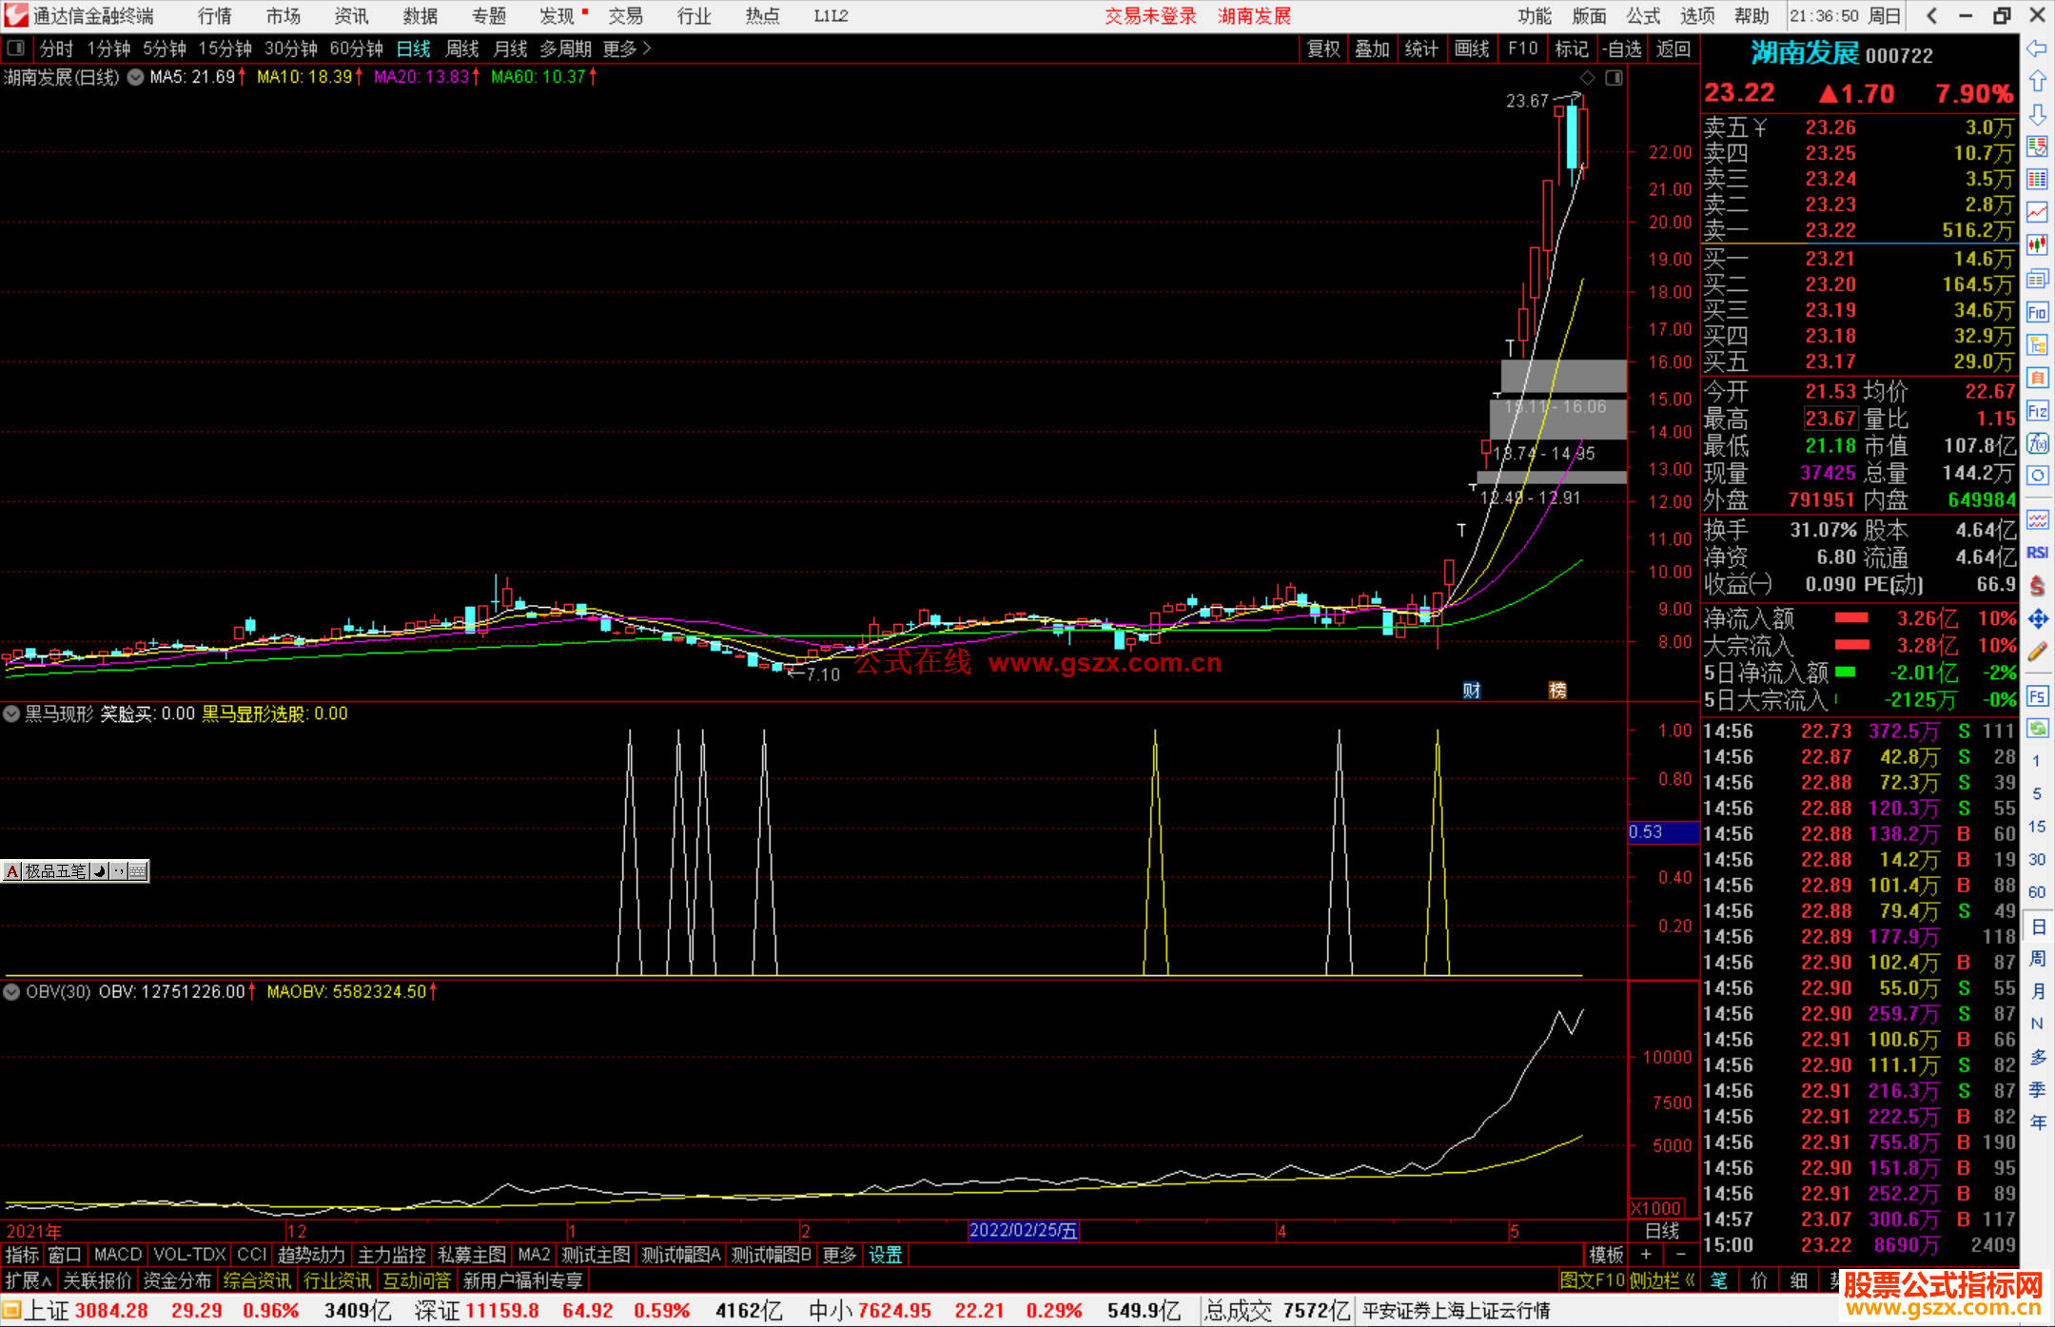Toggle the 季 quarterly period in sidebar
2055x1327 pixels.
[2037, 1090]
